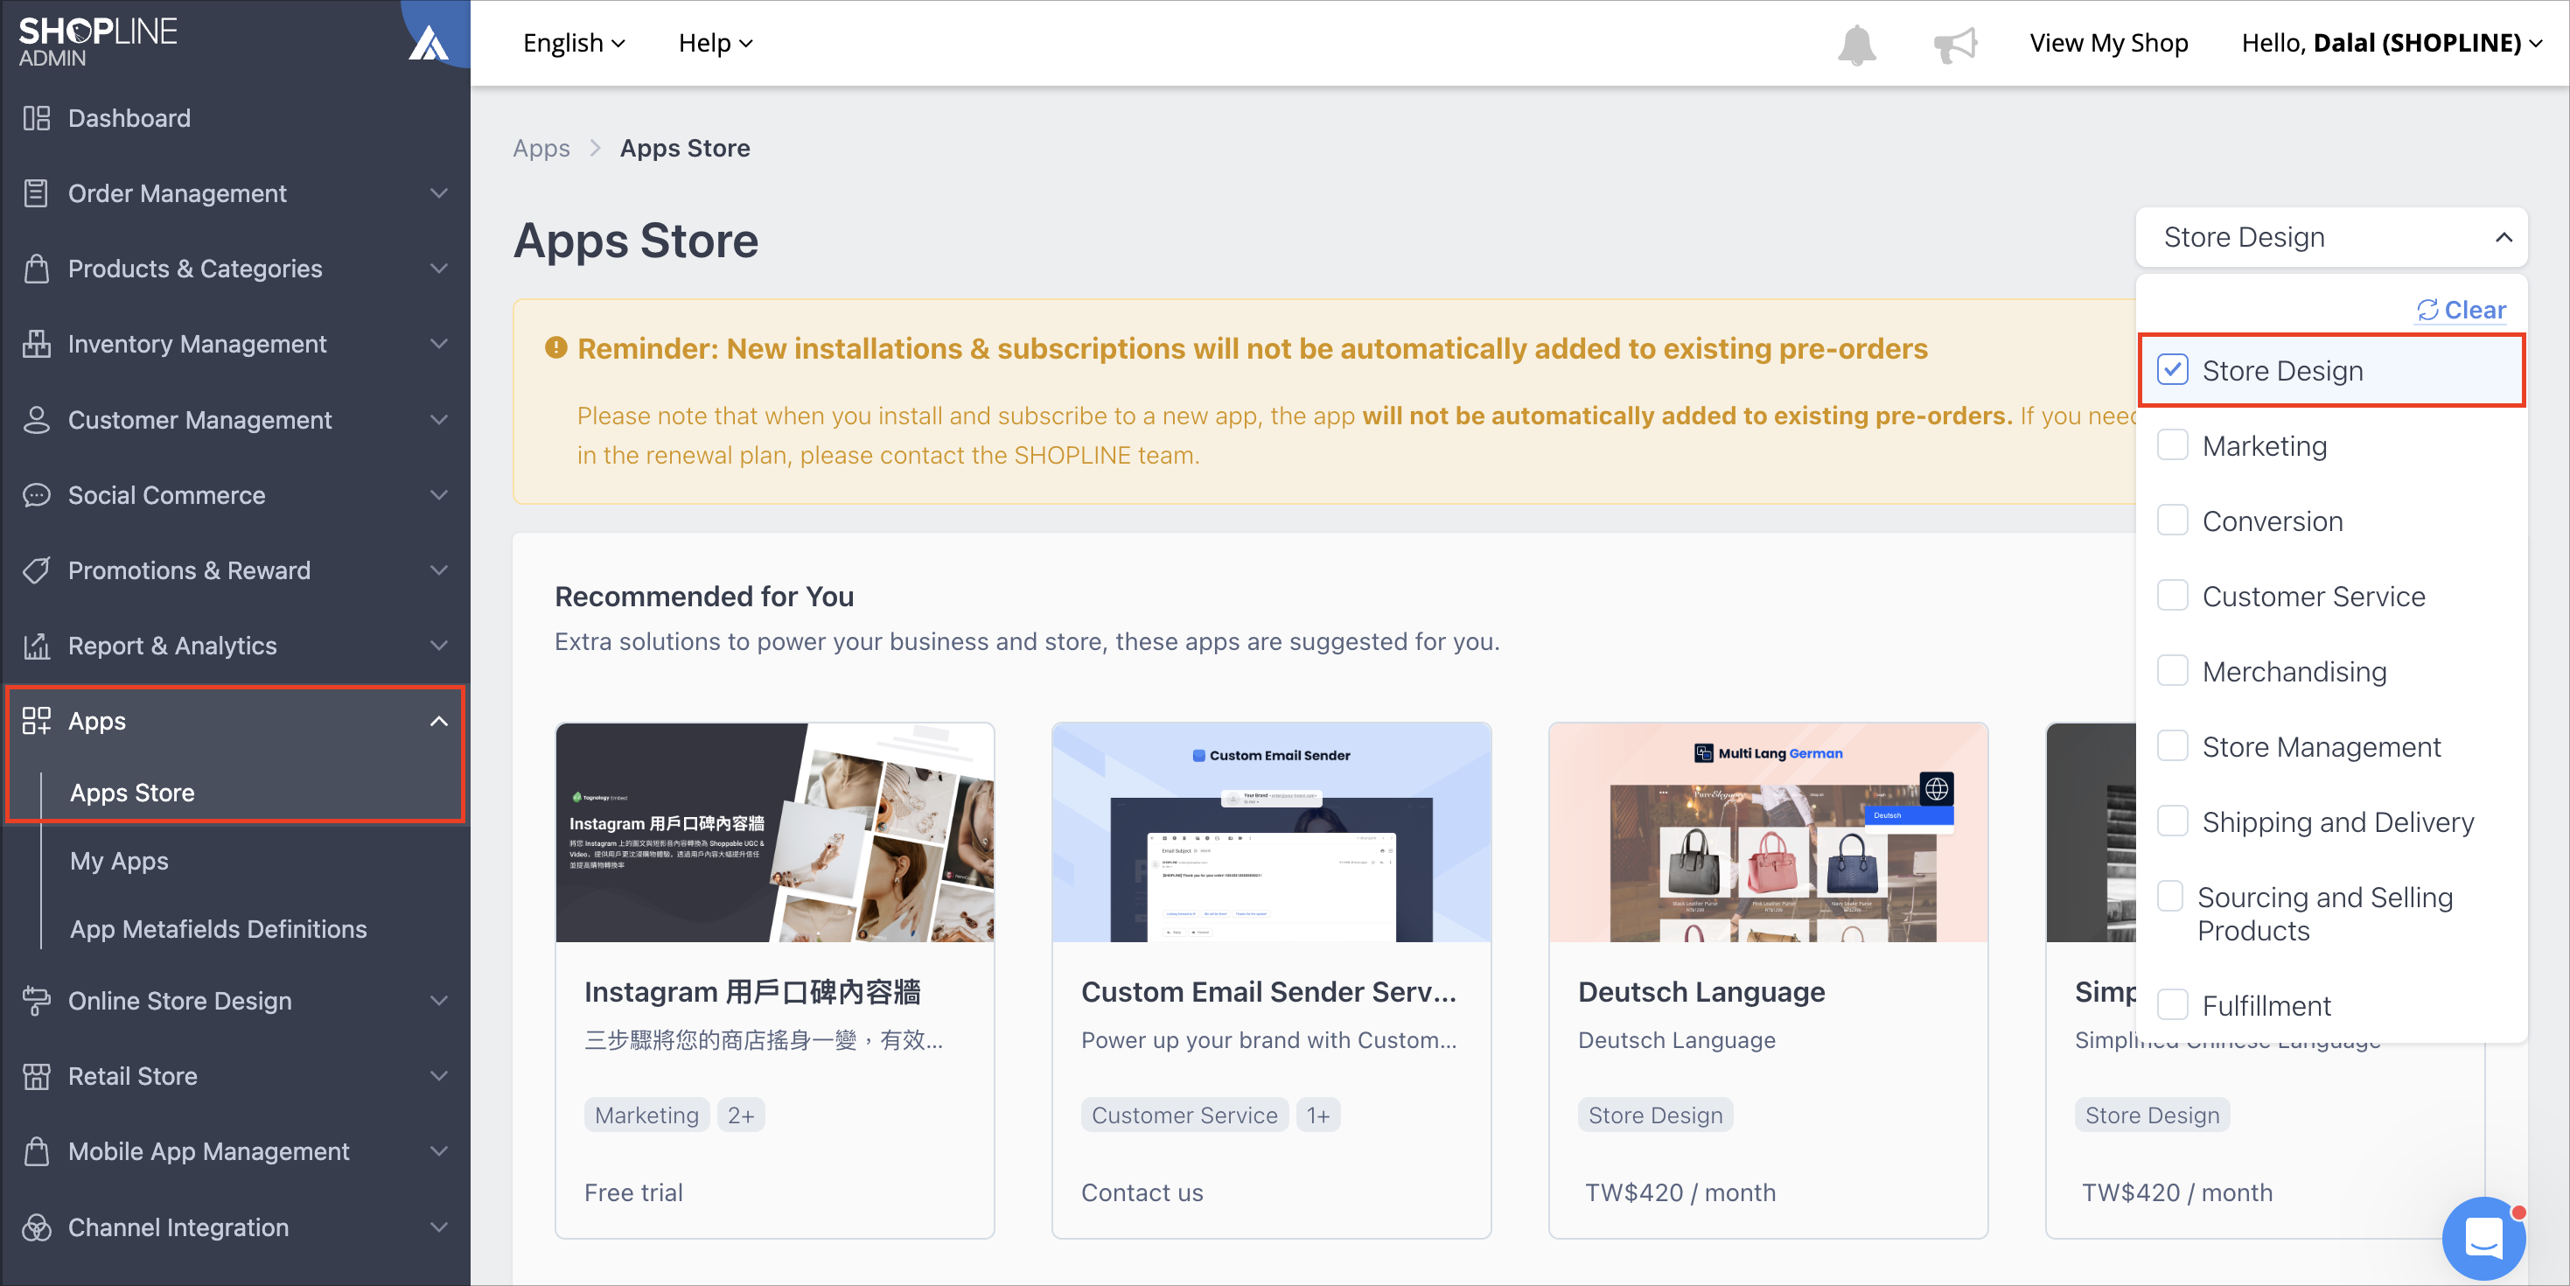Image resolution: width=2570 pixels, height=1286 pixels.
Task: Expand the Customer Management chevron
Action: 439,420
